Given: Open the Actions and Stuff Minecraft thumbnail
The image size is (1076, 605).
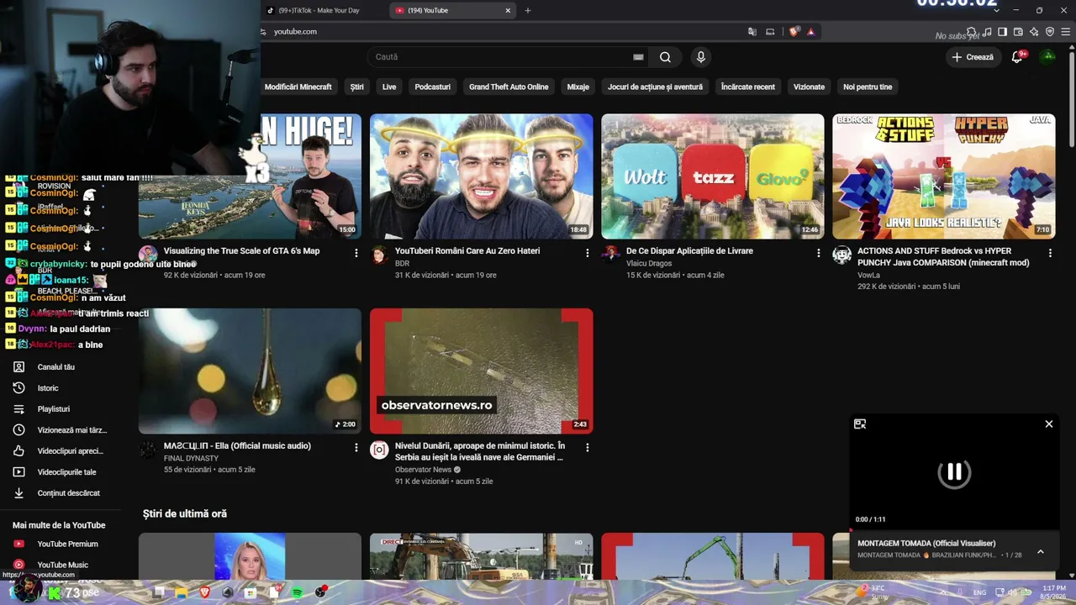Looking at the screenshot, I should point(944,176).
